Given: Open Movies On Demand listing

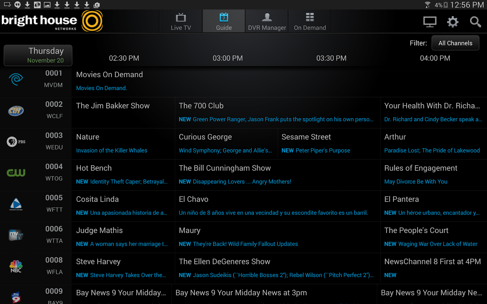Looking at the screenshot, I should pyautogui.click(x=279, y=81).
